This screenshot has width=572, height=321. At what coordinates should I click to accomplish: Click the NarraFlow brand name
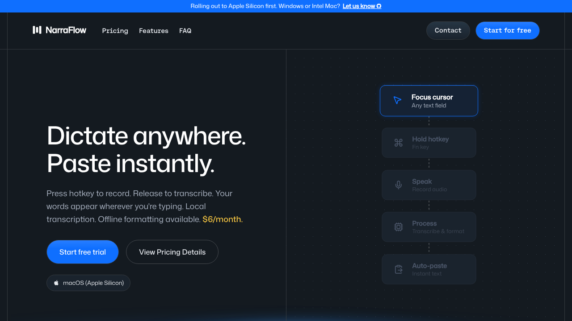(66, 30)
